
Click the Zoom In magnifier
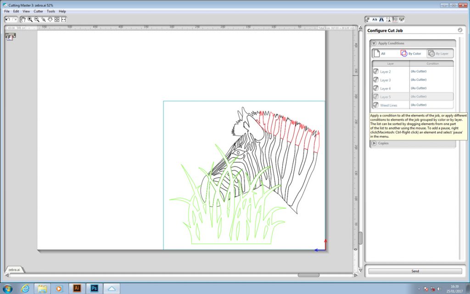click(30, 19)
